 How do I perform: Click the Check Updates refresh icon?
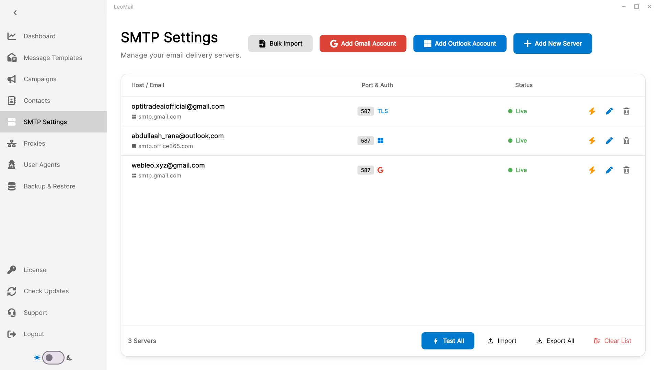12,291
